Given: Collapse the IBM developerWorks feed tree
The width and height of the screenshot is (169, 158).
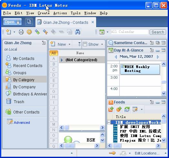Looking at the screenshot, I should [x=109, y=122].
